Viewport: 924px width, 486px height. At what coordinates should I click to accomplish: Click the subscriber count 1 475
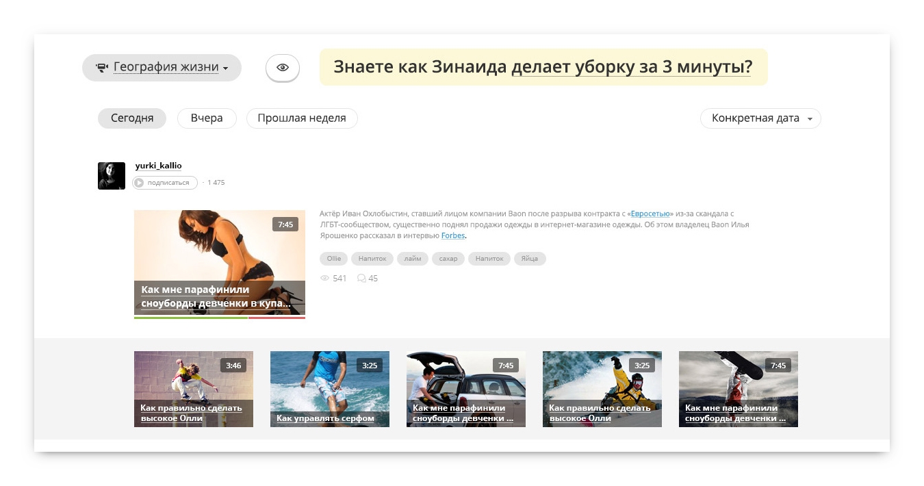point(216,183)
